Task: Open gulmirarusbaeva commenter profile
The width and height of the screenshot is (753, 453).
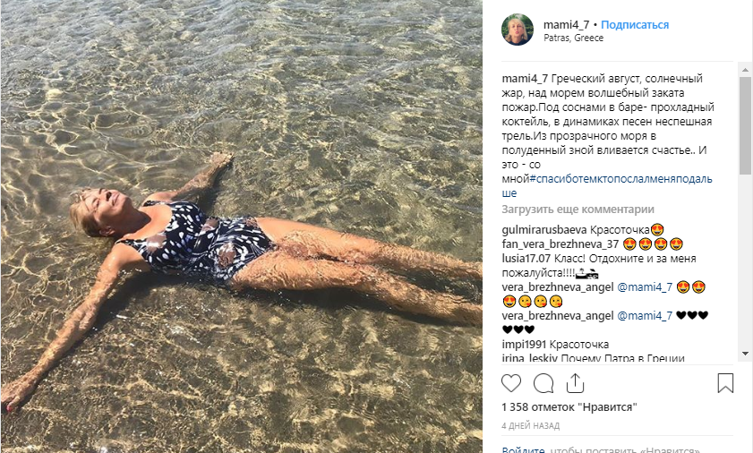Action: point(544,230)
